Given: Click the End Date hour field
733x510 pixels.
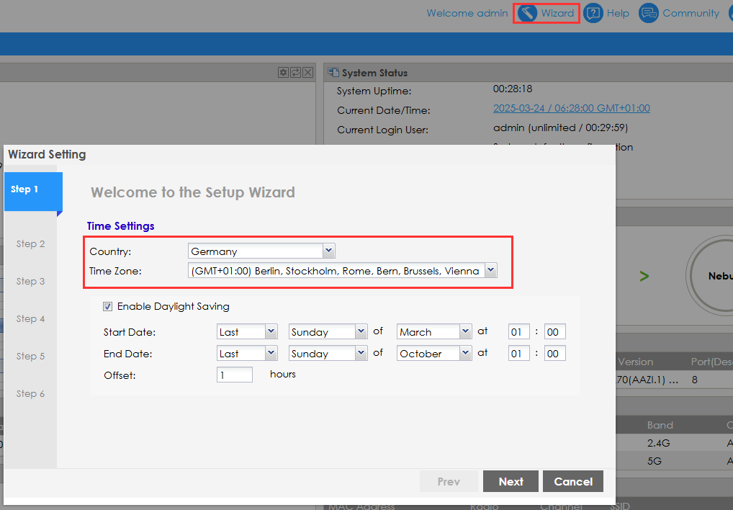Looking at the screenshot, I should 519,354.
